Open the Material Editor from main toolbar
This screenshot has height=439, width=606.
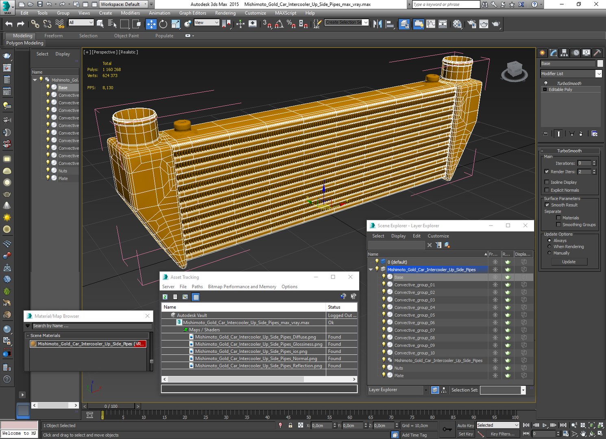tap(457, 24)
